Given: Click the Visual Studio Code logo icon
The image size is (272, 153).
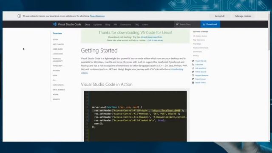Looking at the screenshot, I should click(x=55, y=24).
